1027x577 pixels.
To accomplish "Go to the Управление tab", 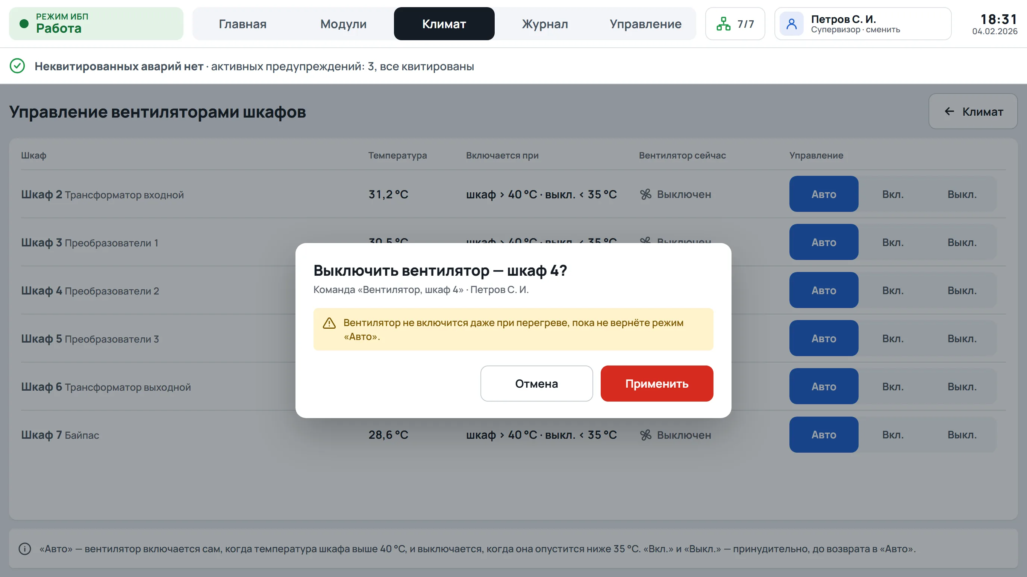I will tap(645, 24).
